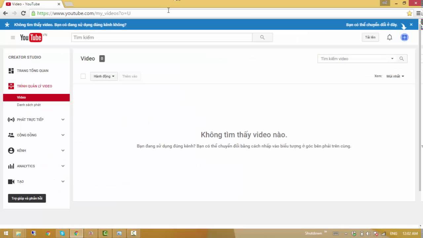Click the magnifier search button beside Tìm kiếm
423x238 pixels.
pyautogui.click(x=262, y=37)
